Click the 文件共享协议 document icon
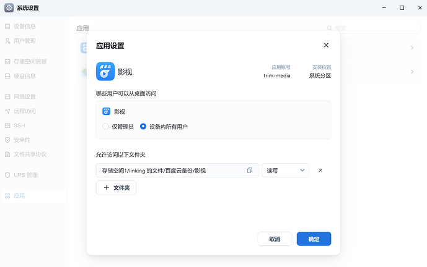The width and height of the screenshot is (427, 267). (7, 155)
